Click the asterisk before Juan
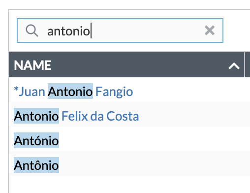The image size is (250, 193). coord(16,89)
